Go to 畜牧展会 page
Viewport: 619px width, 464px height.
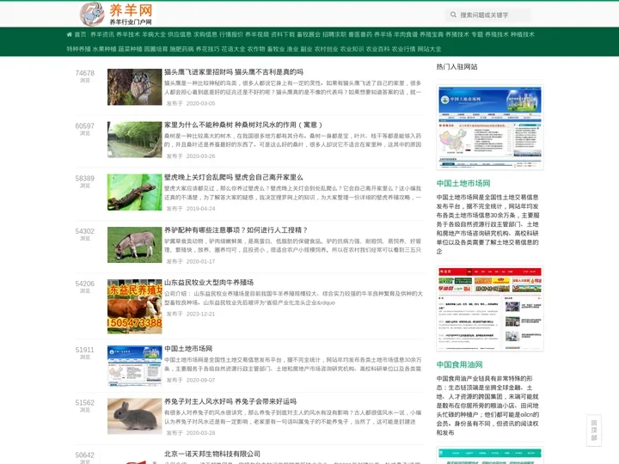pos(309,34)
